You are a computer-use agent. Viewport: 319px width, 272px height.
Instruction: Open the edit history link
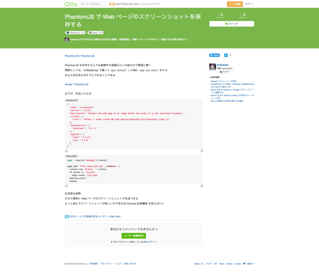pyautogui.click(x=125, y=40)
